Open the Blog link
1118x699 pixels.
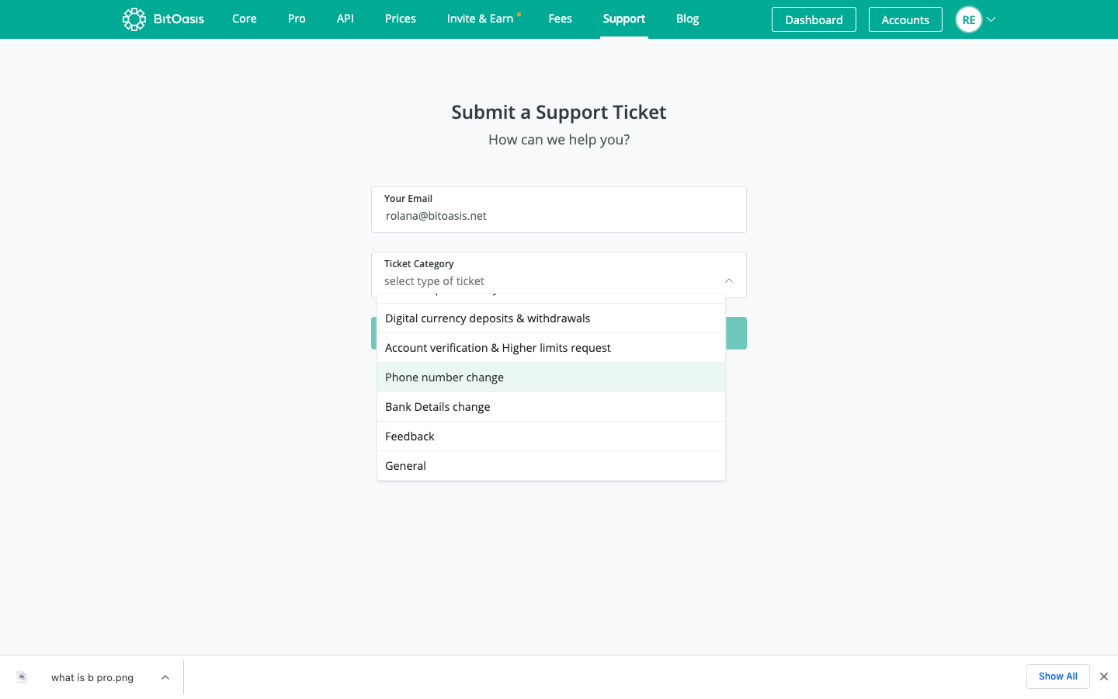click(x=688, y=19)
